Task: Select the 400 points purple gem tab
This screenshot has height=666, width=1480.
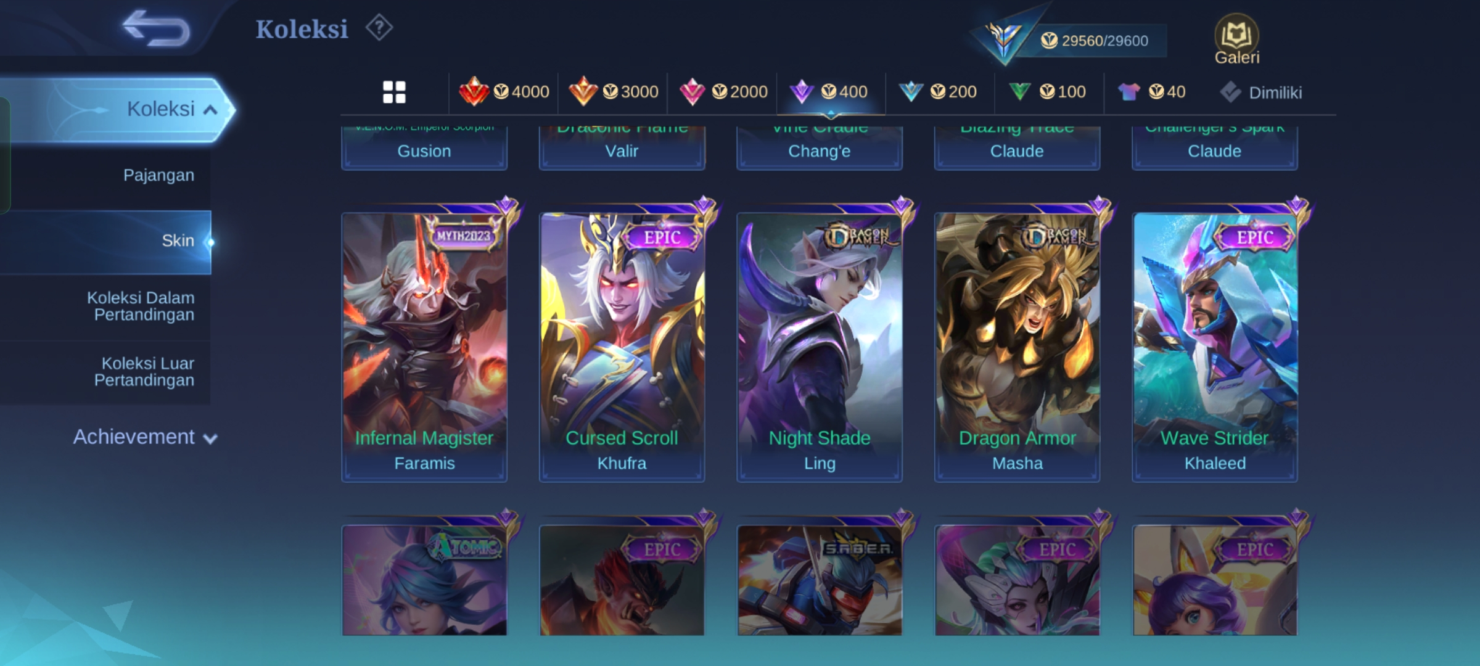Action: pos(830,92)
